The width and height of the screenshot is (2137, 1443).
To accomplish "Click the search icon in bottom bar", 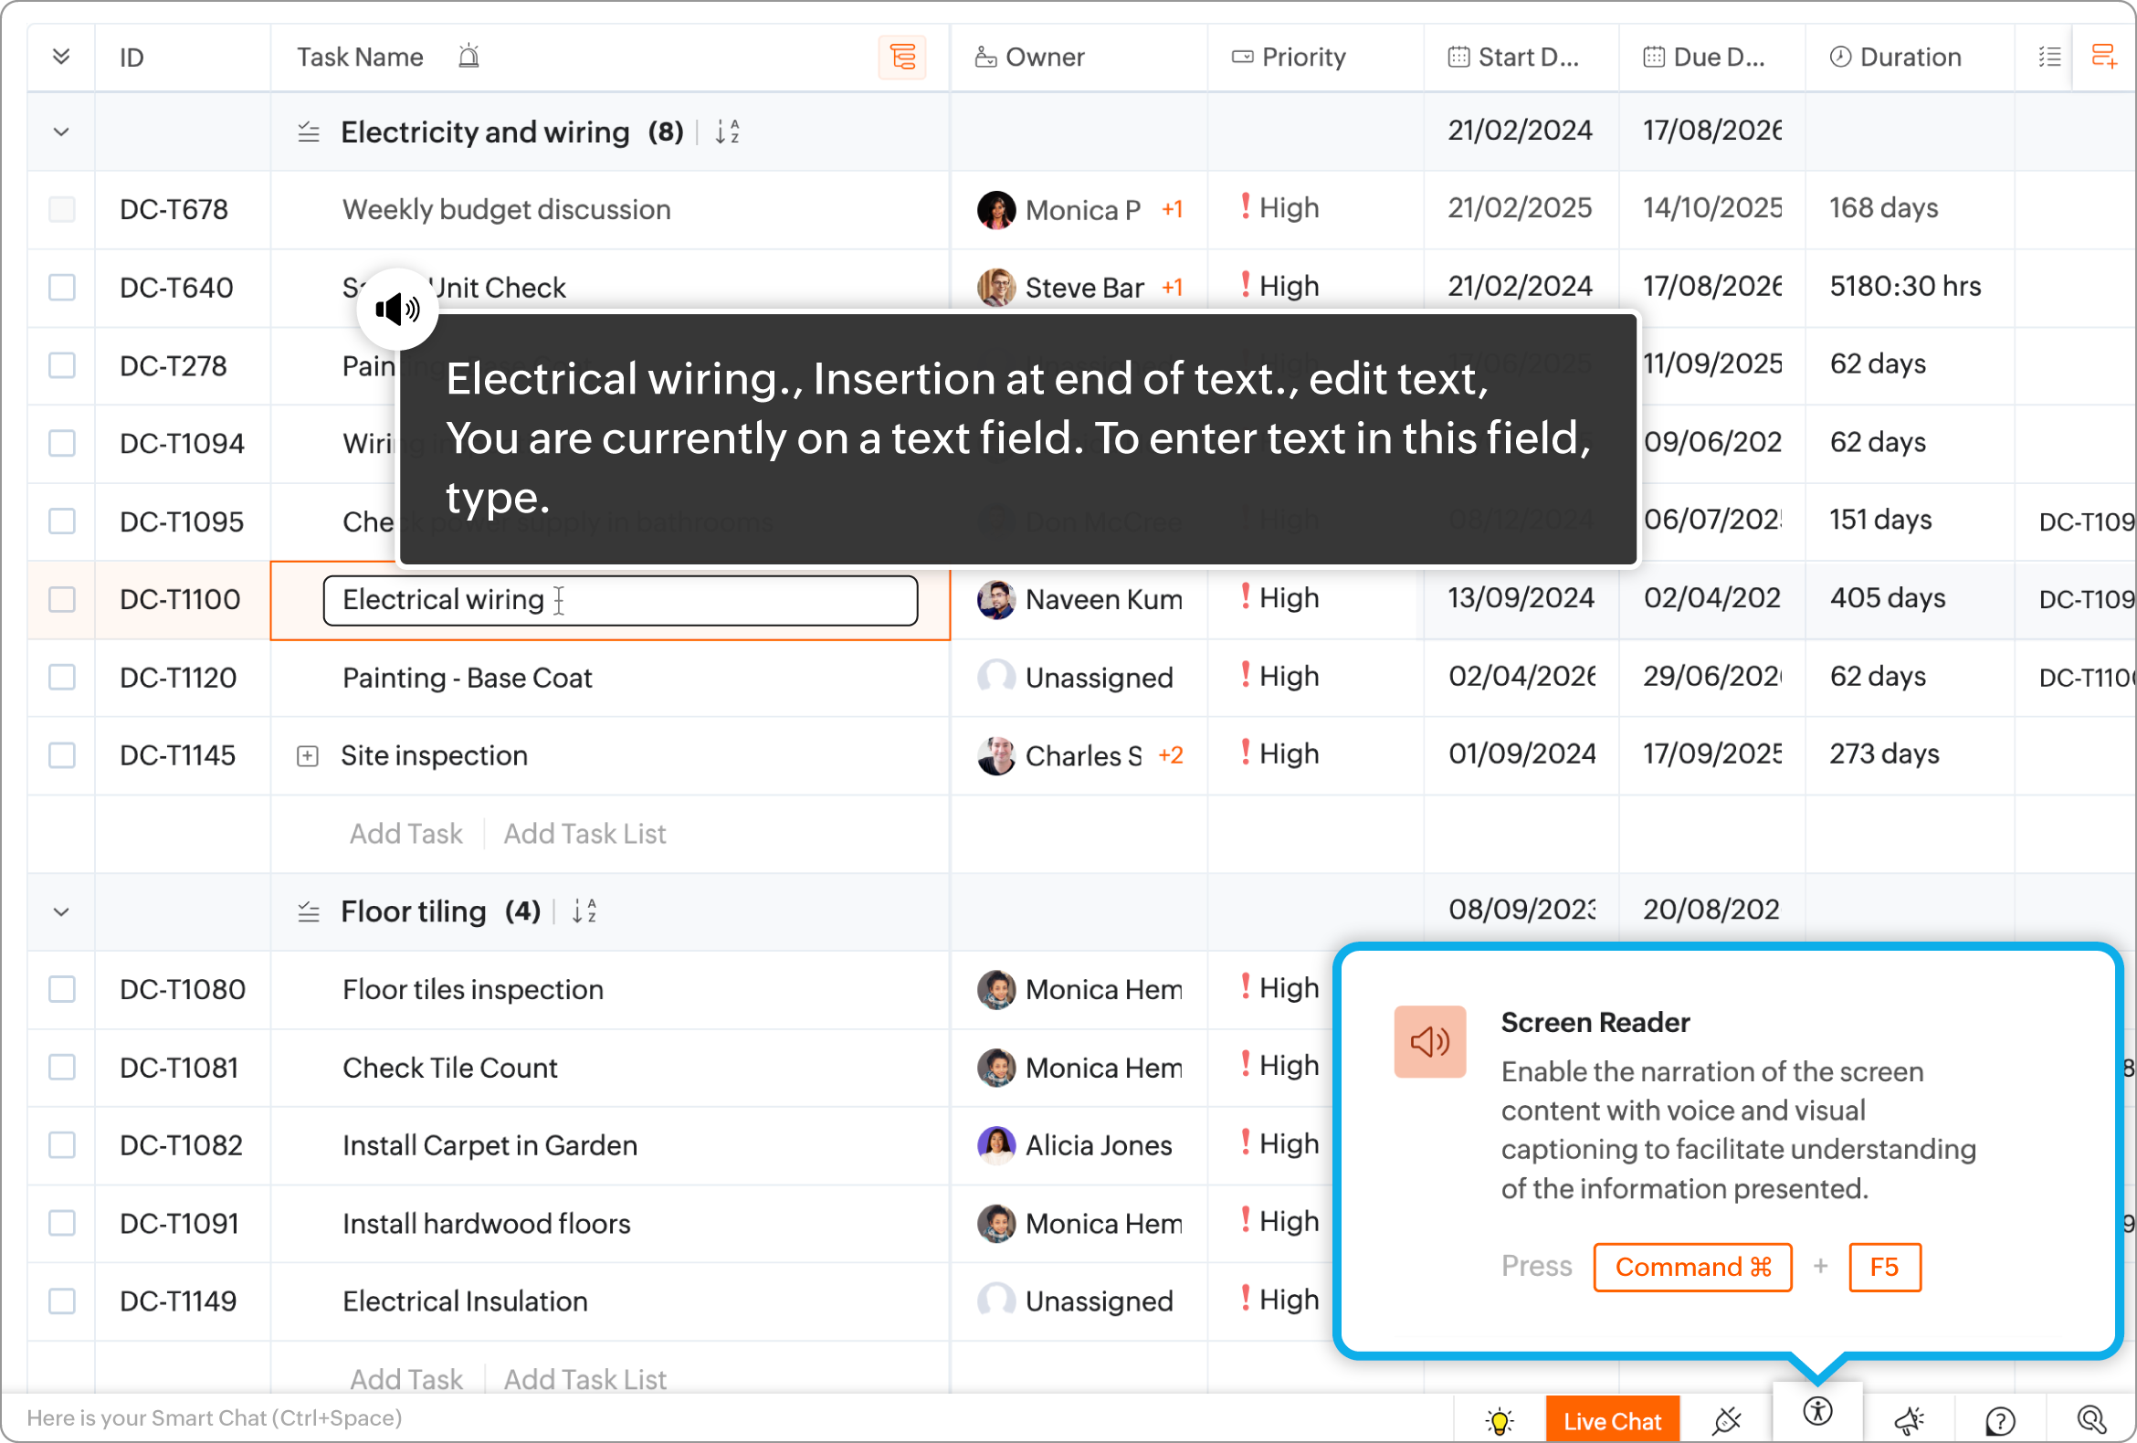I will (x=2090, y=1421).
